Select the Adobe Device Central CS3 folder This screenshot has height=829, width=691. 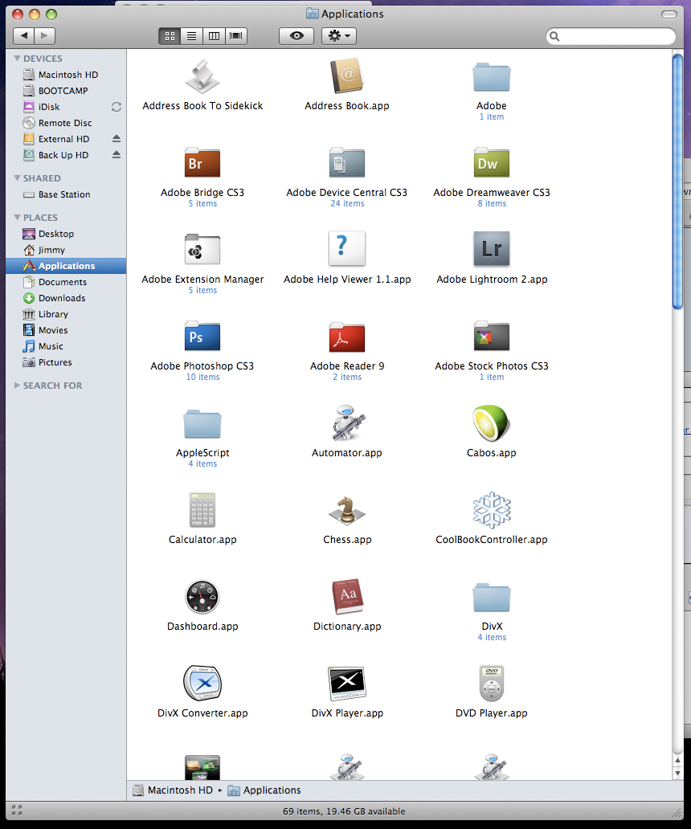[347, 162]
